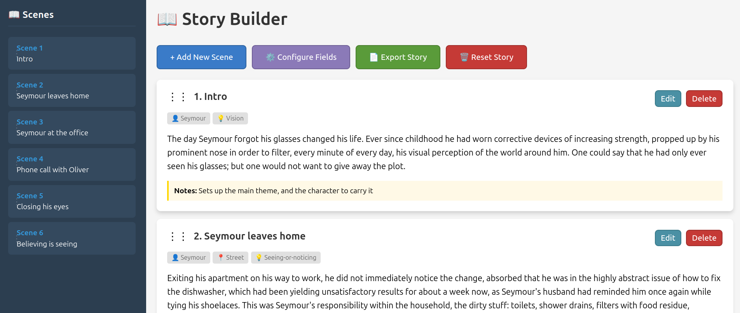The width and height of the screenshot is (740, 313).
Task: Open Scene 6 Believing is seeing
Action: point(72,238)
